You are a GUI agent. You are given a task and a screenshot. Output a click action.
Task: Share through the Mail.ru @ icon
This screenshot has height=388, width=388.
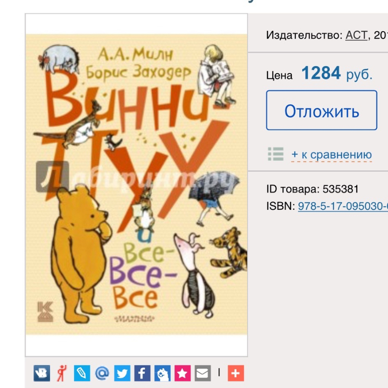(102, 373)
